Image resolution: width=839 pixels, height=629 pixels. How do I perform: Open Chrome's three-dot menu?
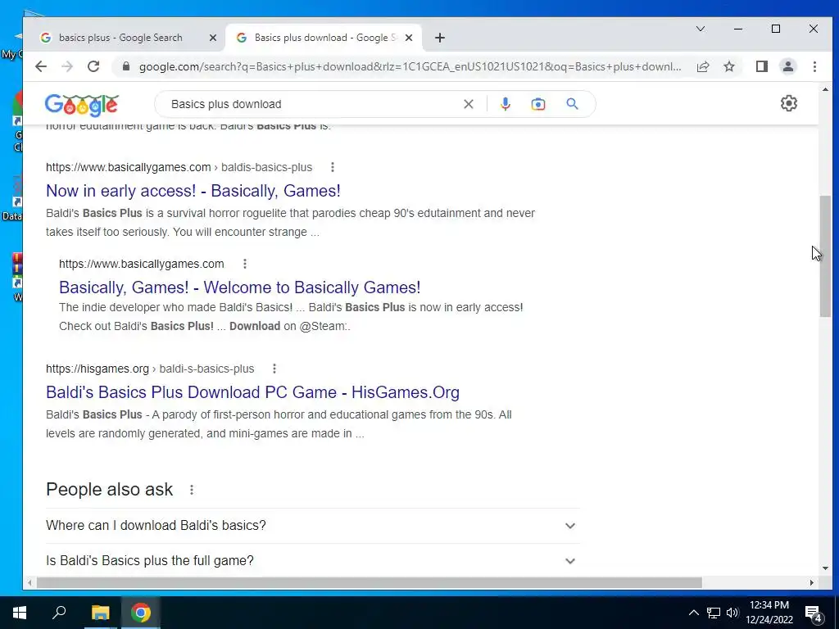pyautogui.click(x=814, y=66)
